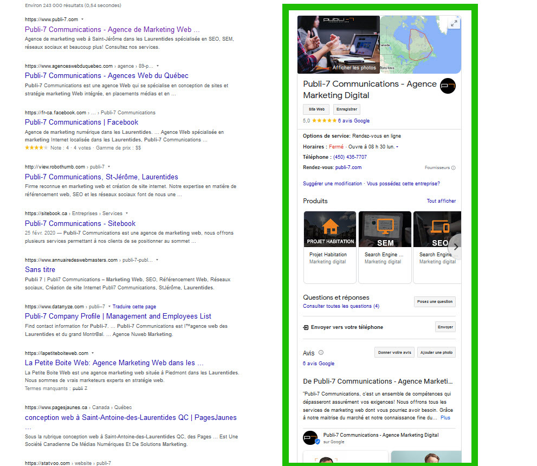Expand the Horaires opening hours dropdown
Screen dimensions: 537x466
397,147
